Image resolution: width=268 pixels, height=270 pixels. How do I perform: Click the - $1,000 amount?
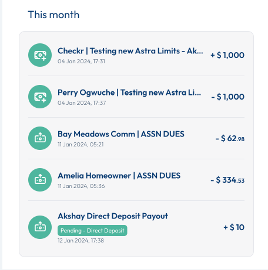228,97
